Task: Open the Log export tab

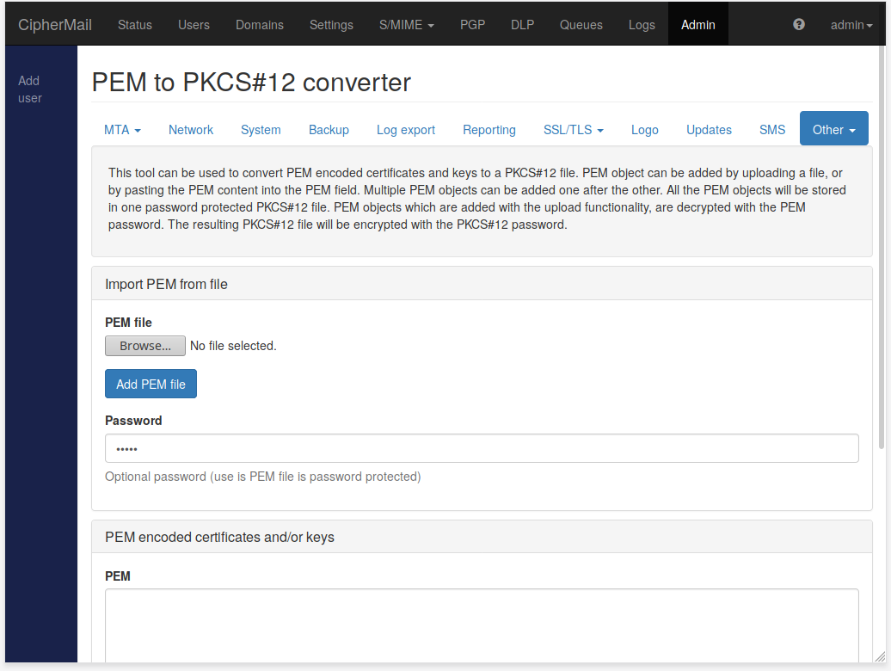Action: point(406,130)
